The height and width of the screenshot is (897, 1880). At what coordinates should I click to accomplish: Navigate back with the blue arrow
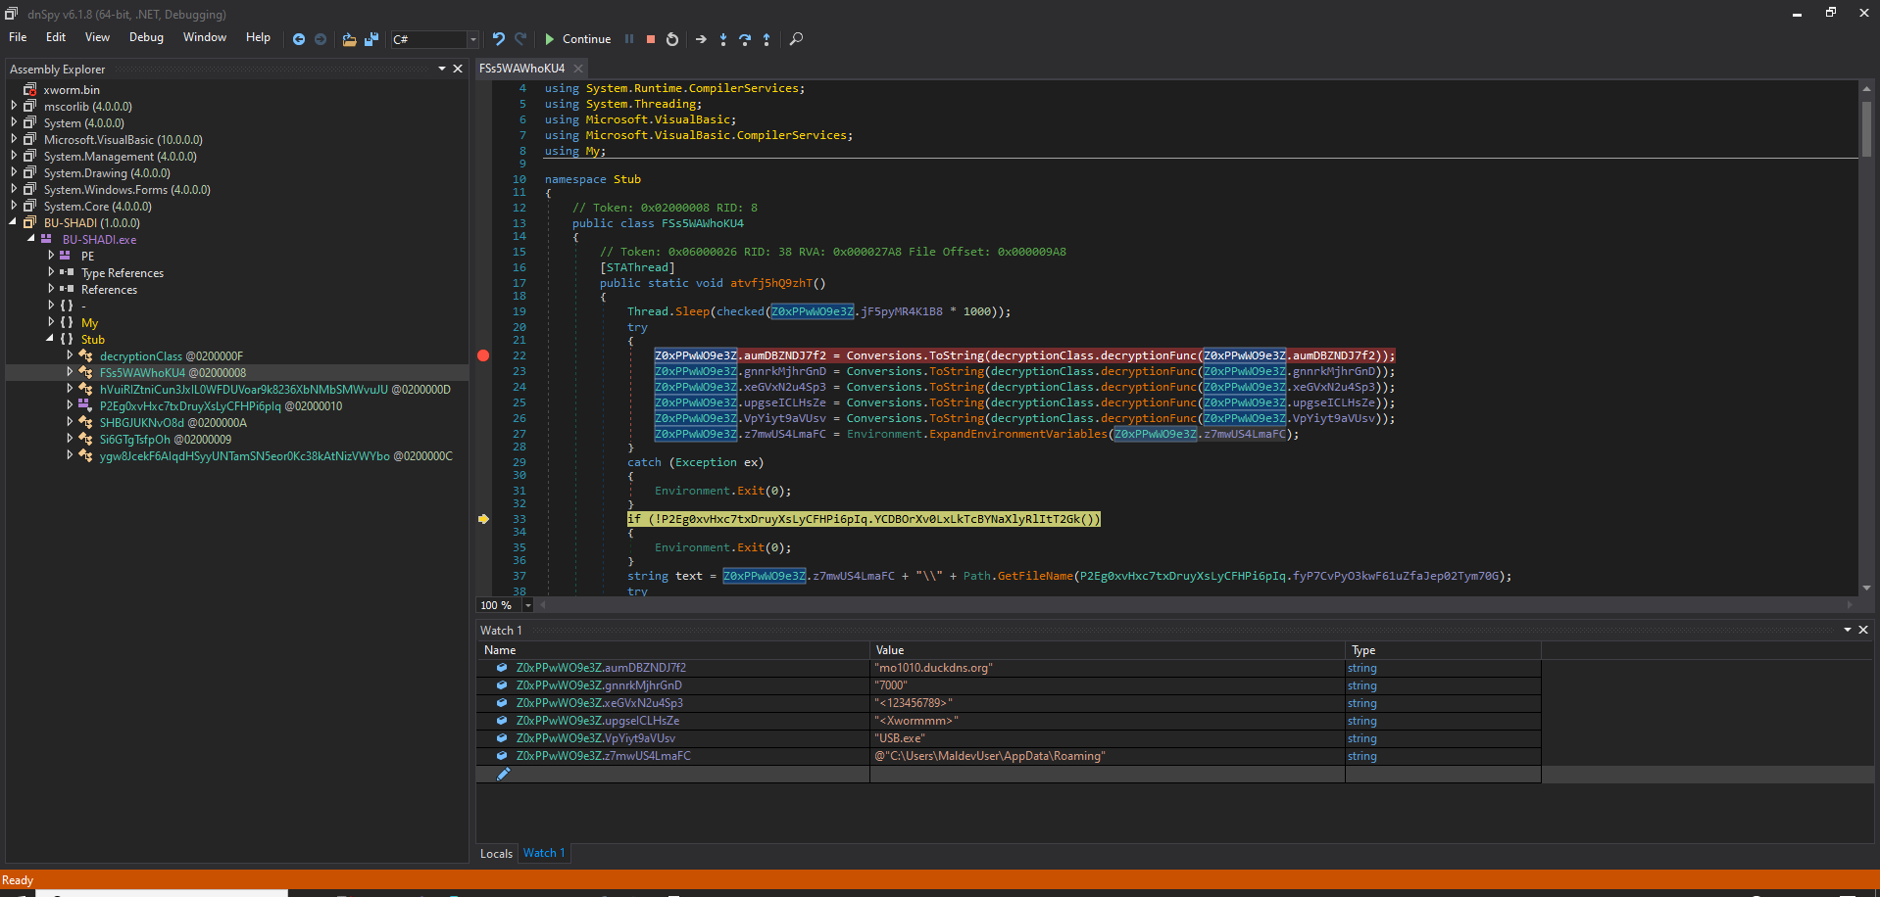click(x=299, y=39)
